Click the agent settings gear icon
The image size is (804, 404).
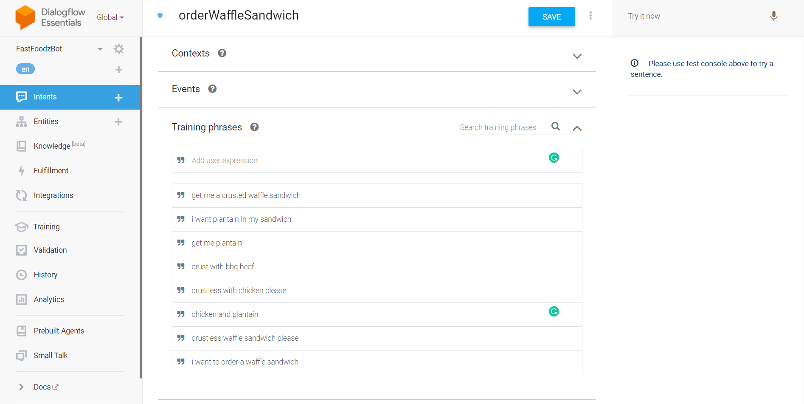coord(119,49)
